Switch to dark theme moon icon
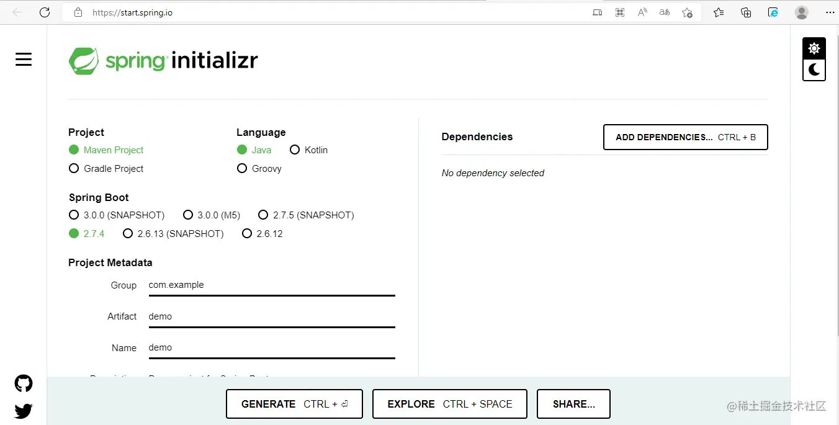 pyautogui.click(x=814, y=69)
